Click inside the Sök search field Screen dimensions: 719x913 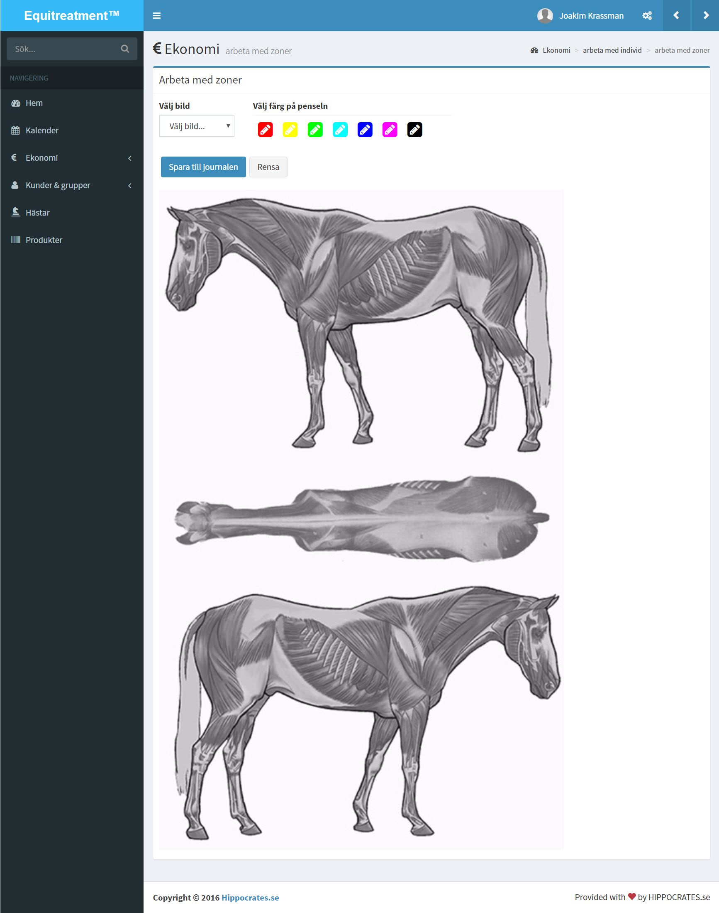coord(59,49)
